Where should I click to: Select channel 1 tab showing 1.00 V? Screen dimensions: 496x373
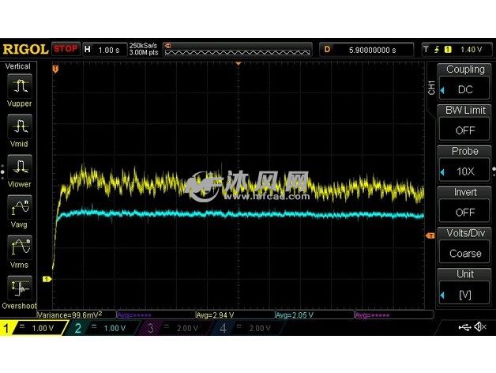(30, 328)
